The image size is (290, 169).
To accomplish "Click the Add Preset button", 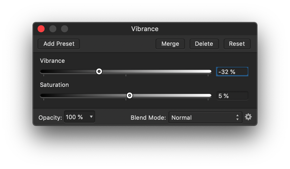I will point(59,44).
